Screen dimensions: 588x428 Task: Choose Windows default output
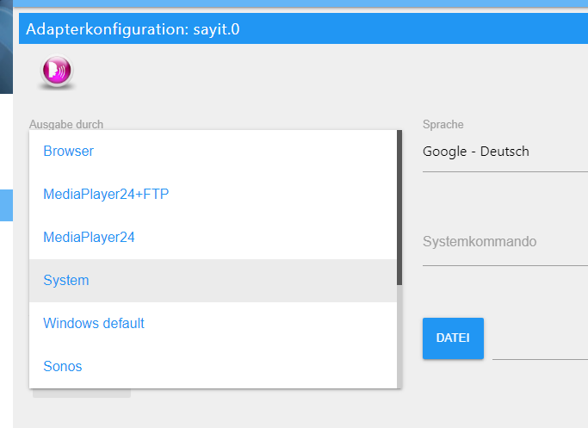pyautogui.click(x=94, y=324)
